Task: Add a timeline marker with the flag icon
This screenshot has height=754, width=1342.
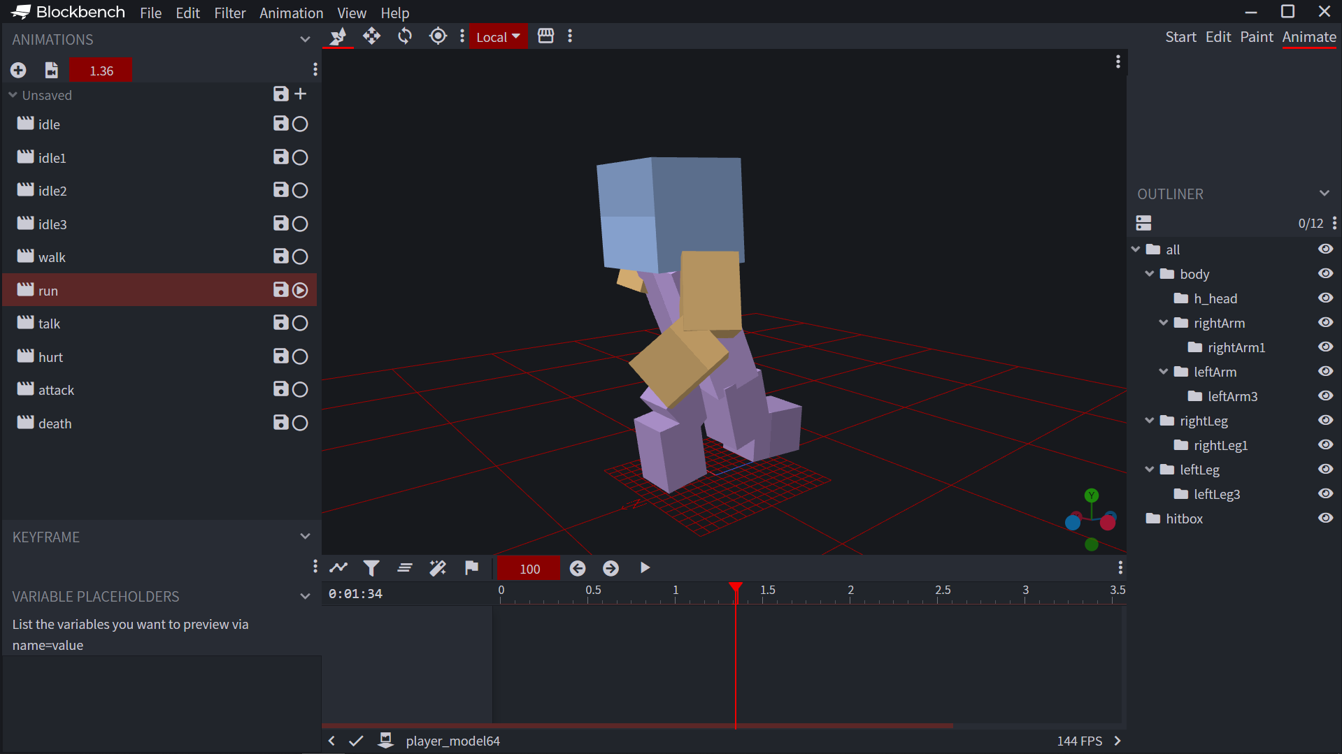Action: coord(471,568)
